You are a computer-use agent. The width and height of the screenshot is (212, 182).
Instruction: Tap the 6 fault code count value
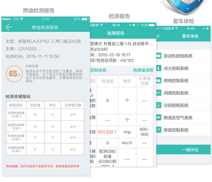point(107,100)
